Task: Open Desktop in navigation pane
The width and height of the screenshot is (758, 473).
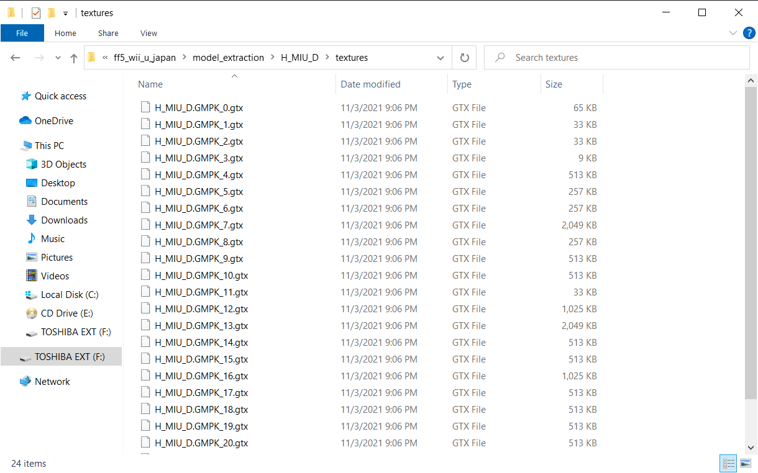Action: [x=50, y=182]
